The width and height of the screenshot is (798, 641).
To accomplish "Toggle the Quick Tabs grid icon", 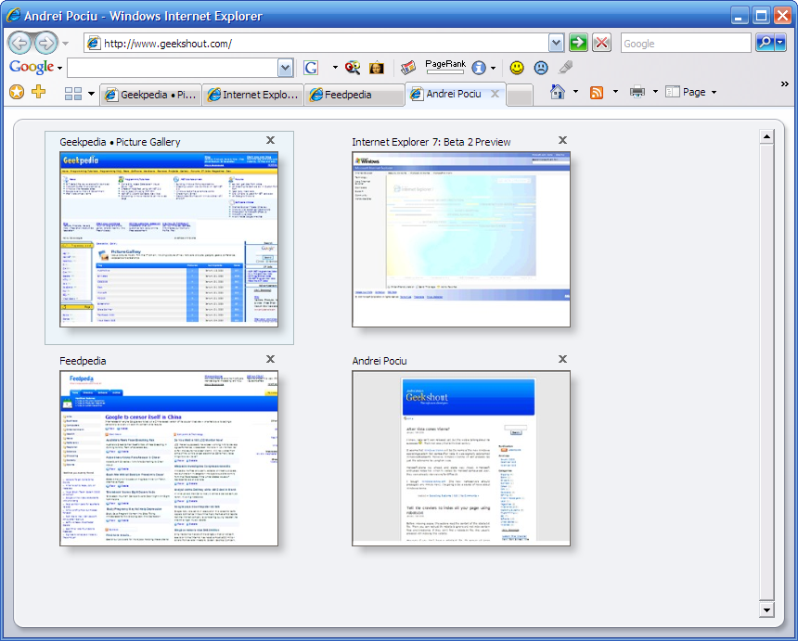I will tap(73, 93).
